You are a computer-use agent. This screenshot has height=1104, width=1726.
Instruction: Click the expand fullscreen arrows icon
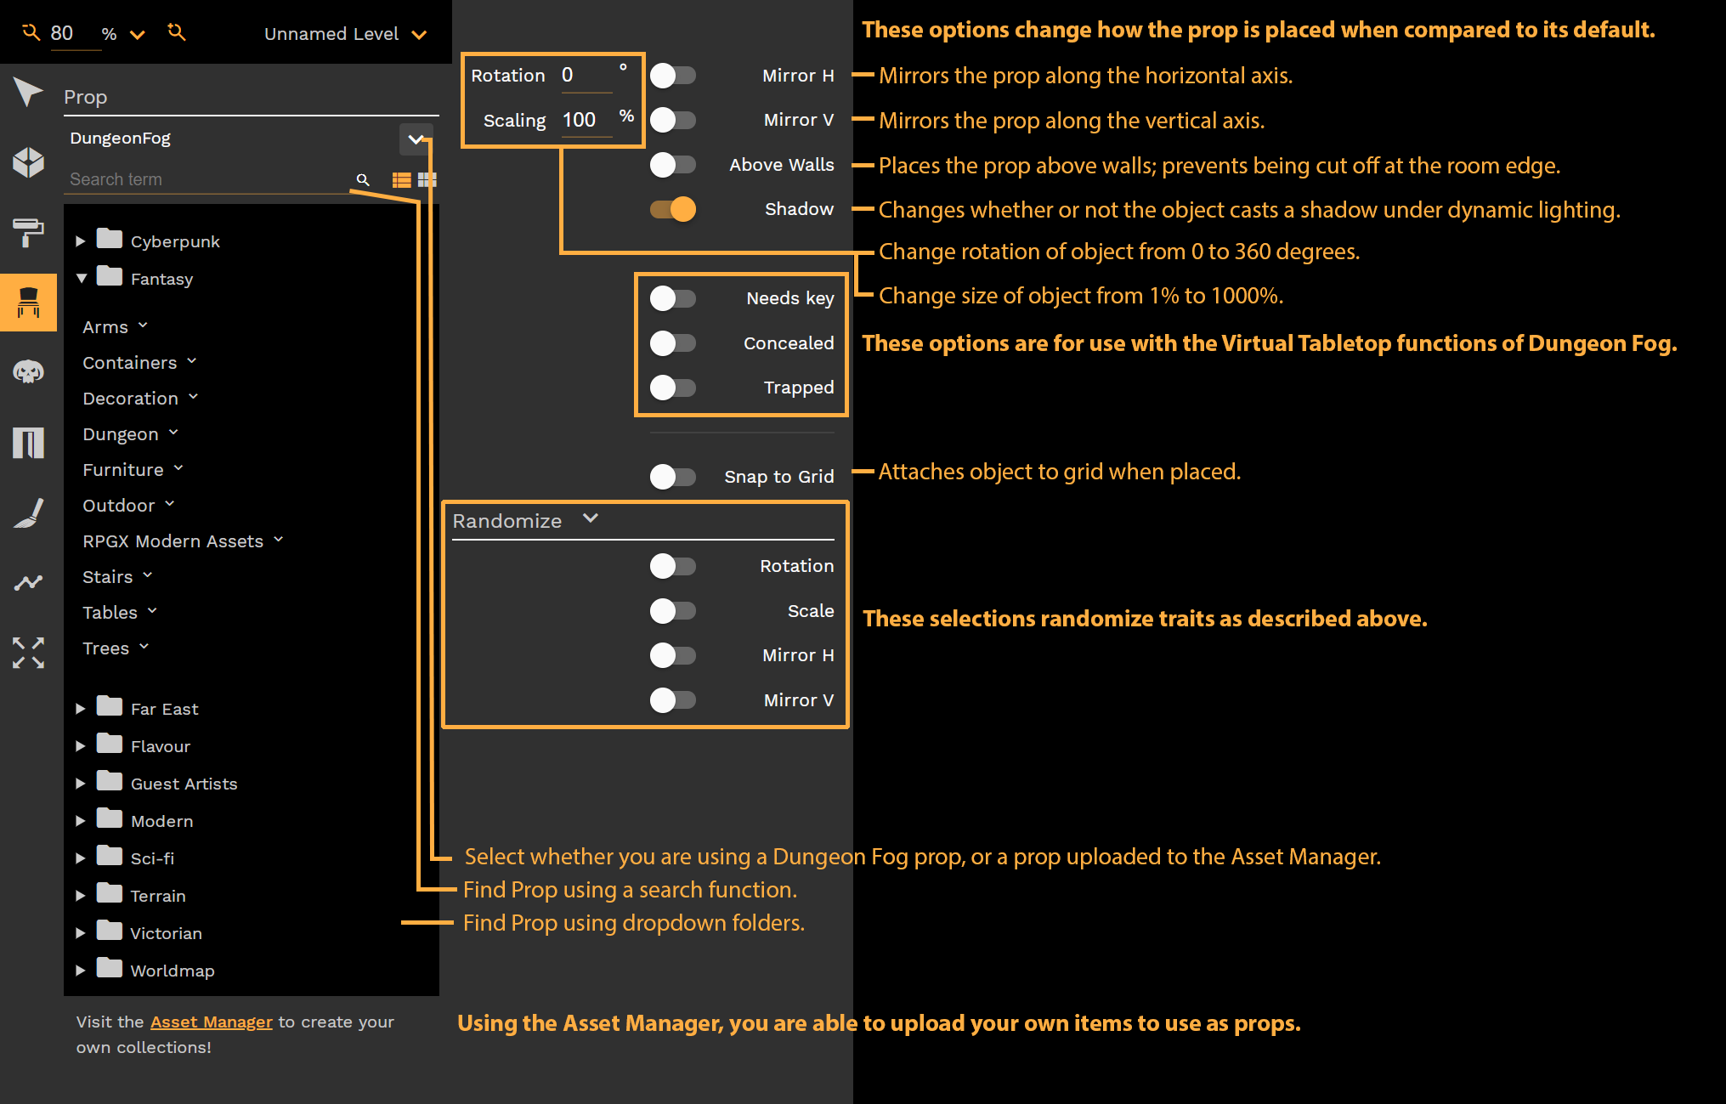(28, 653)
